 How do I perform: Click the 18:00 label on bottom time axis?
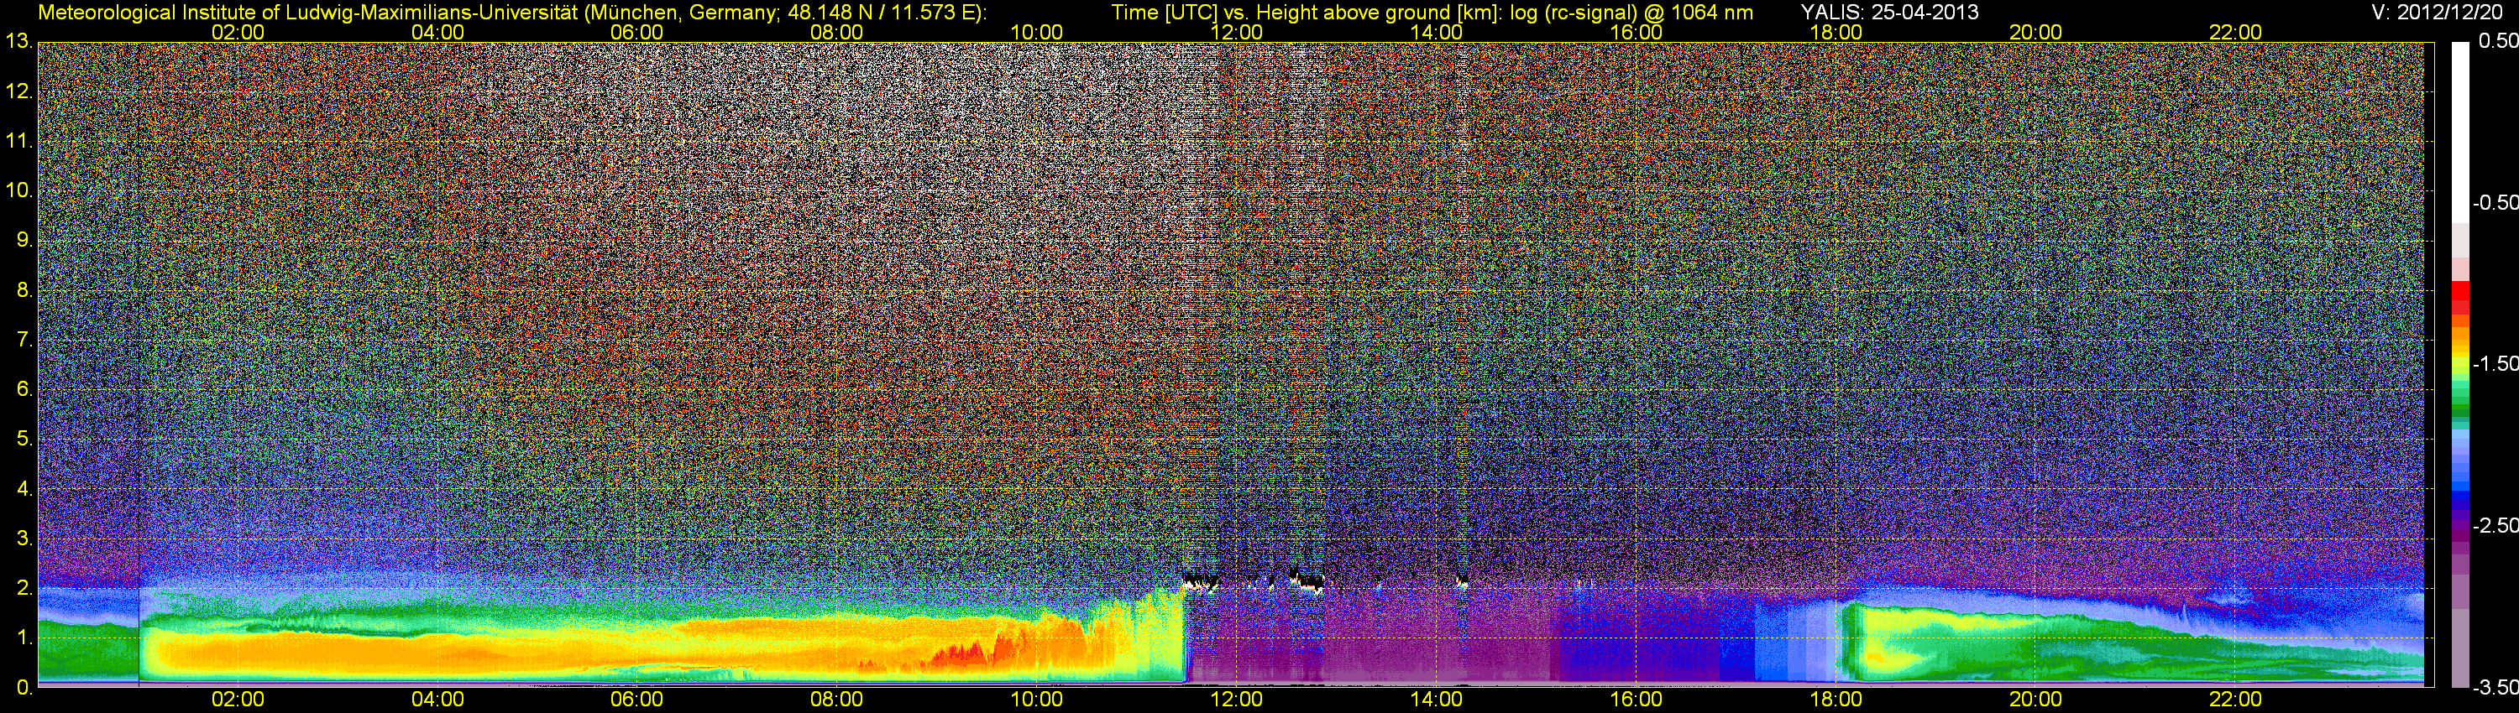point(1836,700)
